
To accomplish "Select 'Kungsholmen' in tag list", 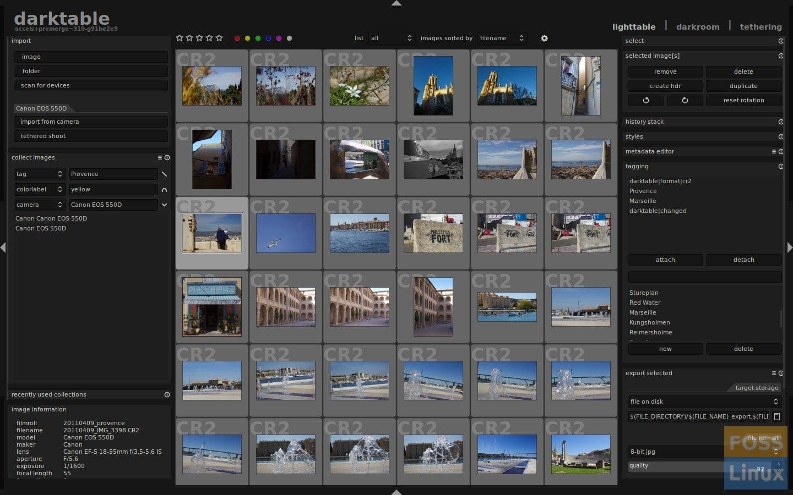I will [x=649, y=322].
